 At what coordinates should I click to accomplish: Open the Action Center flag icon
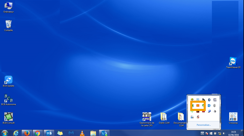tap(207, 133)
